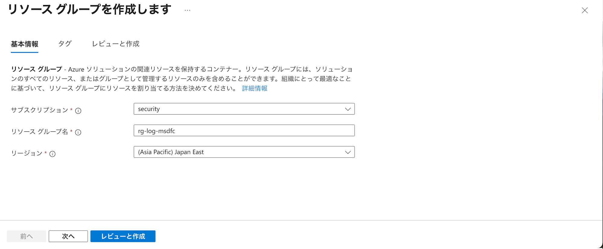Show info tooltip for リソース グループ名
This screenshot has height=249, width=603.
pyautogui.click(x=78, y=132)
